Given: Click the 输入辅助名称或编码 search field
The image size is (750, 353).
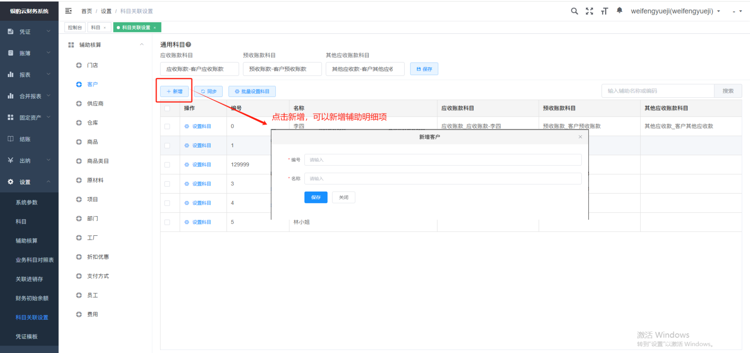Looking at the screenshot, I should point(658,91).
